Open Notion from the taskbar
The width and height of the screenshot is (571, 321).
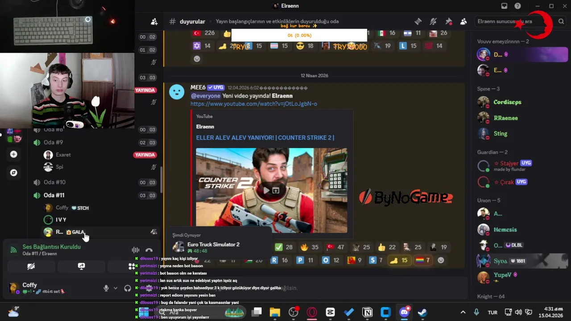coord(368,312)
